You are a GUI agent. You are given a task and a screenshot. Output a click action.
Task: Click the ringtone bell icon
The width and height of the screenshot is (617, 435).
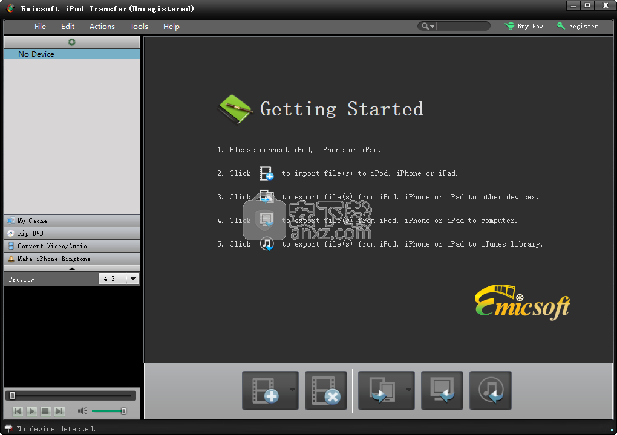pyautogui.click(x=11, y=259)
